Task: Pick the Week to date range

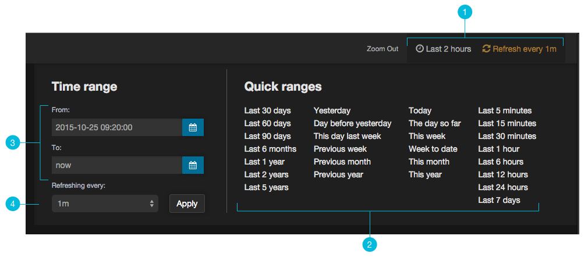Action: tap(433, 149)
